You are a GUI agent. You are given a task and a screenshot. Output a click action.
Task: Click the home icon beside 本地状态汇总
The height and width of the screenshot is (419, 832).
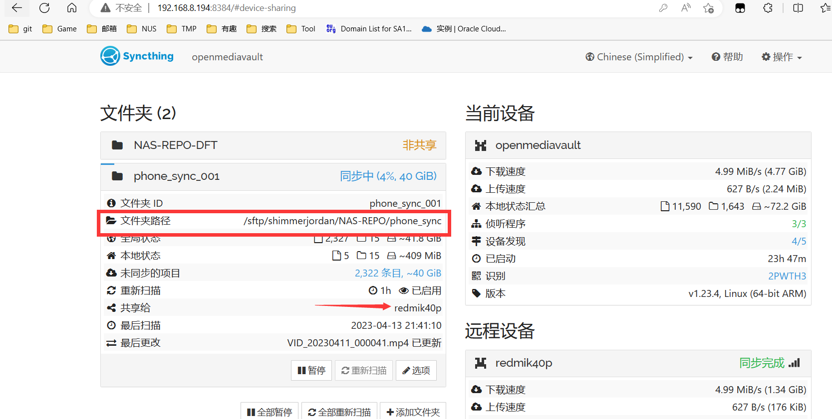coord(476,206)
